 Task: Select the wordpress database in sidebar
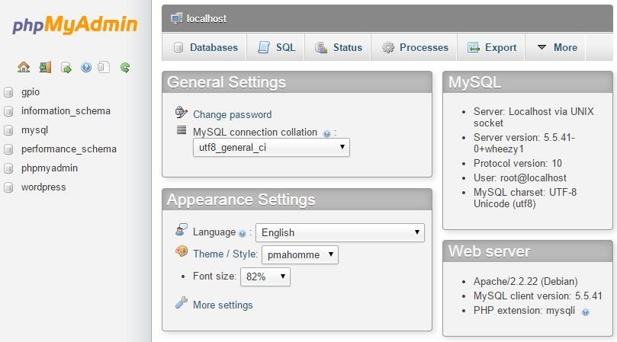pos(43,187)
